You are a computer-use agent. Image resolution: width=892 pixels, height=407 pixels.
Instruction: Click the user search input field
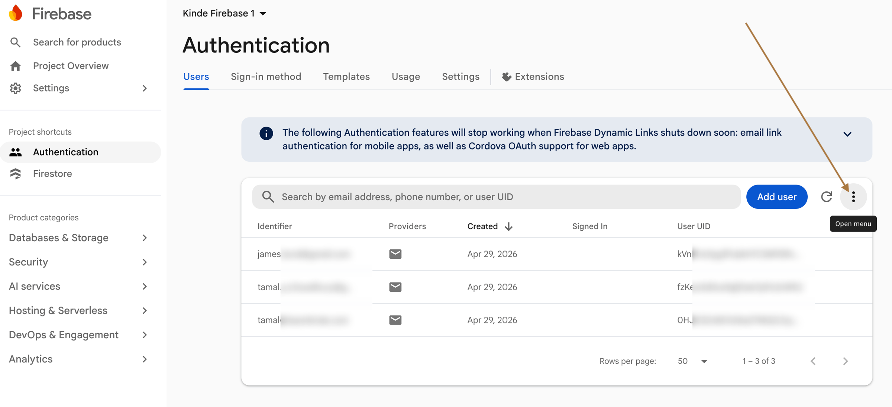[497, 197]
